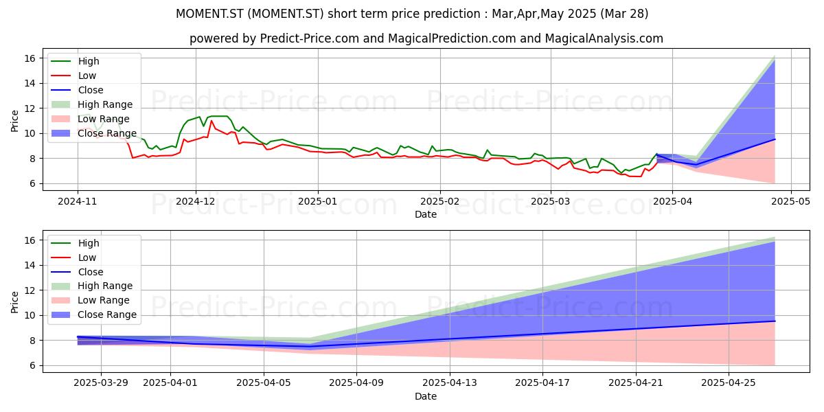
Task: Click the MOMENT.ST short term price prediction title
Action: pyautogui.click(x=412, y=14)
